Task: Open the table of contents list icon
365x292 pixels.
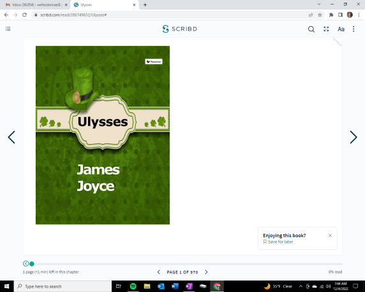Action: 8,29
